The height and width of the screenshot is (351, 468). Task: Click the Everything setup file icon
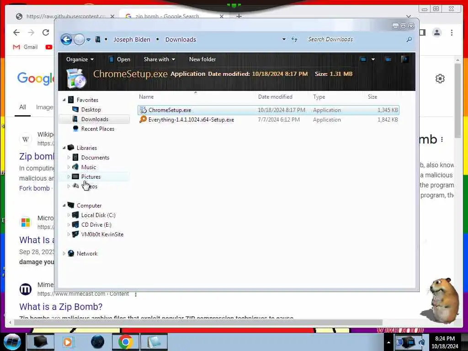143,120
